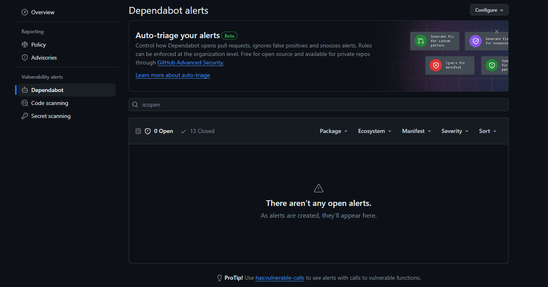This screenshot has height=287, width=548.
Task: Click the ProTip lightbulb icon
Action: tap(220, 278)
